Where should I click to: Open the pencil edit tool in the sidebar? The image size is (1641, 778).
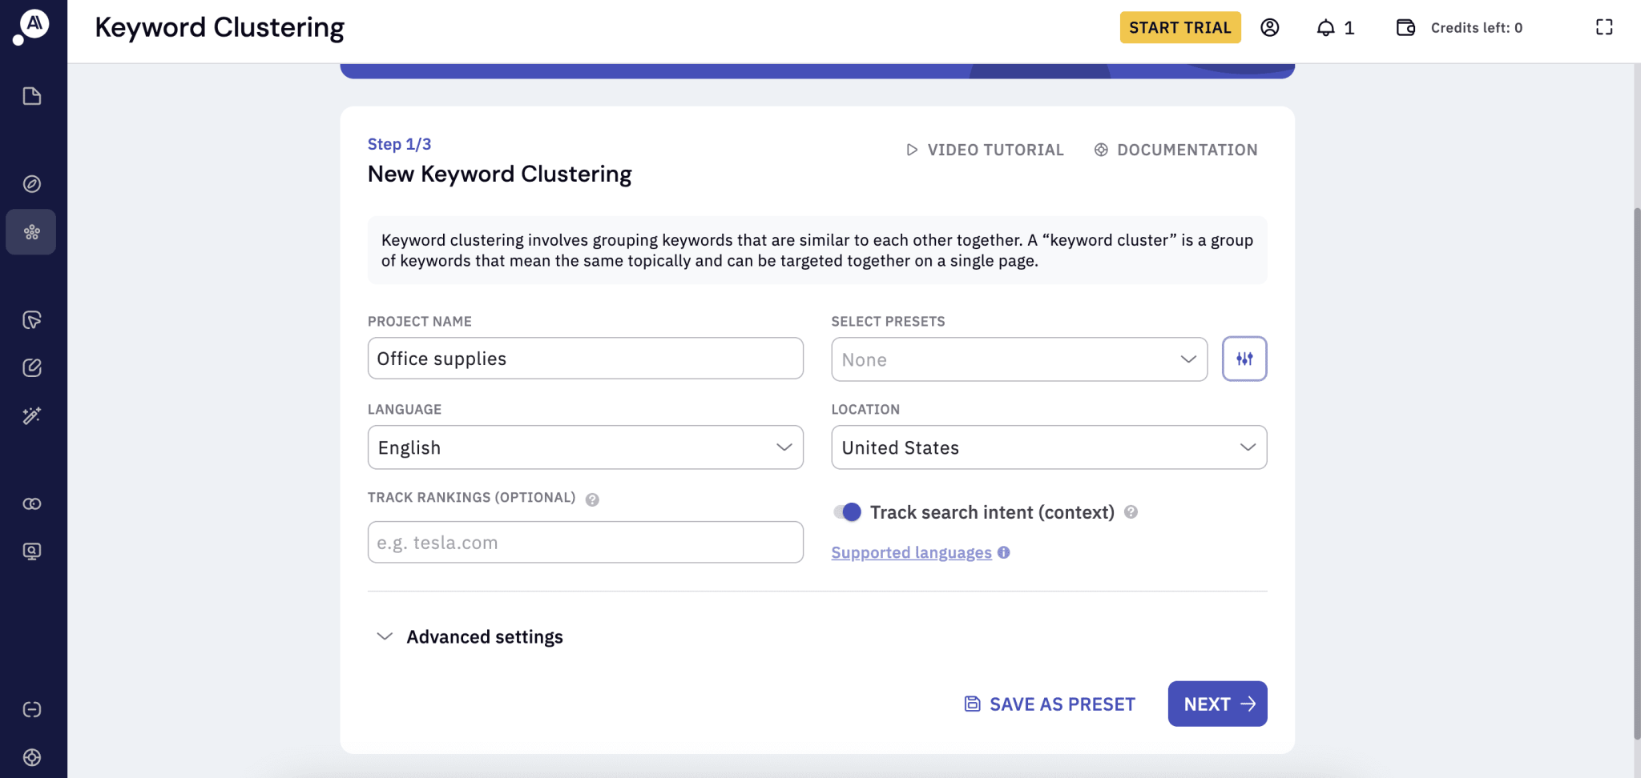click(x=31, y=367)
